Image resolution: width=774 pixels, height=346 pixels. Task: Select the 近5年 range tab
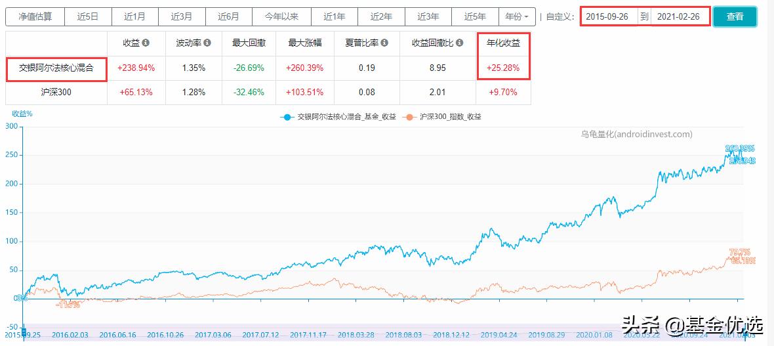coord(475,17)
